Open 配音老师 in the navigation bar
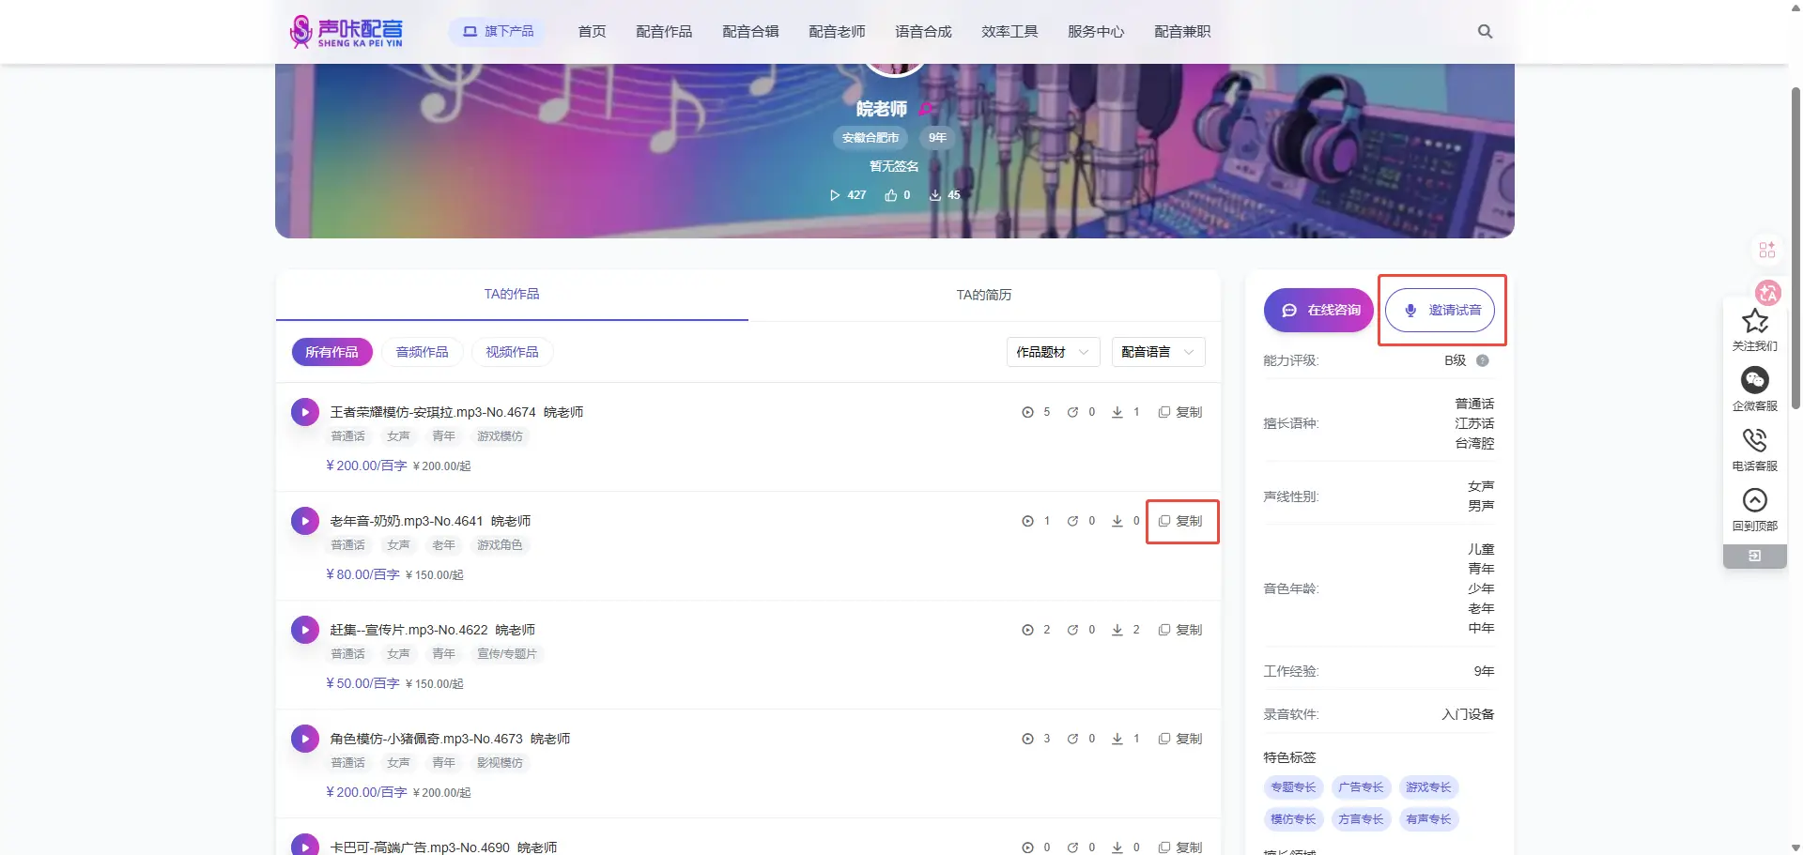 837,32
